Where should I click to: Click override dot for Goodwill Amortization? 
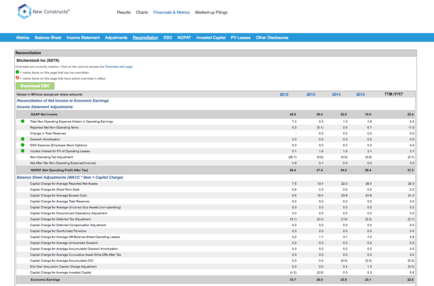point(22,139)
